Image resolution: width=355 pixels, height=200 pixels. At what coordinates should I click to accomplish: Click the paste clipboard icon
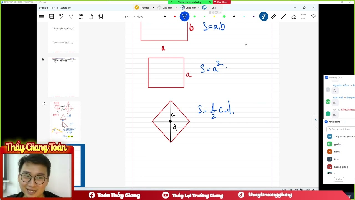[x=81, y=17]
